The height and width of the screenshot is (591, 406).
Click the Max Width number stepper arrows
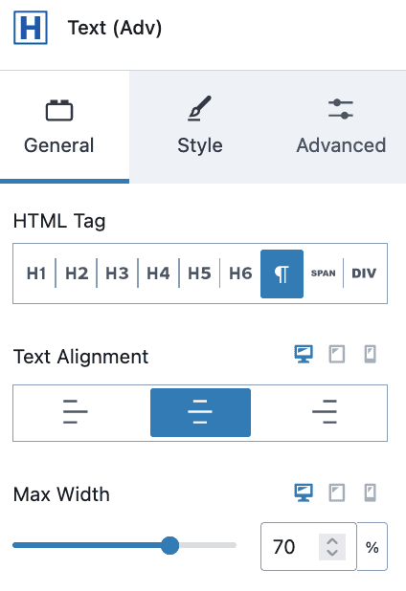[332, 547]
